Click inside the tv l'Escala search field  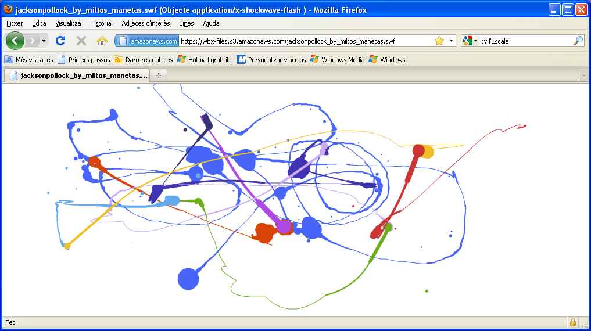[x=523, y=41]
